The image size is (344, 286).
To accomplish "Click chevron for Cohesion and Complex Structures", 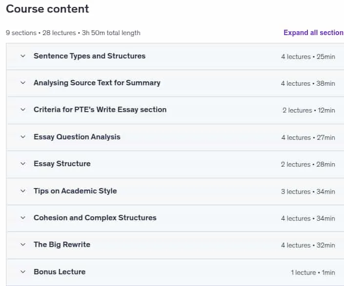I will point(23,218).
